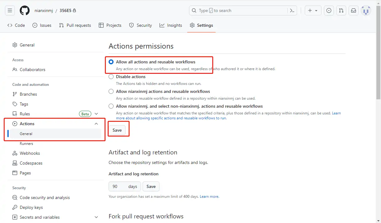This screenshot has height=223, width=381.
Task: Open the artifact retention Learn more link
Action: click(209, 196)
